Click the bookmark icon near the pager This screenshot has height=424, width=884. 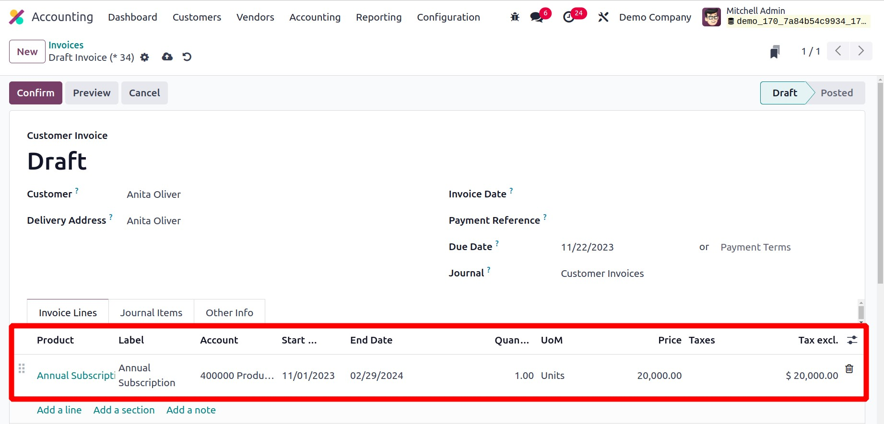(x=775, y=52)
